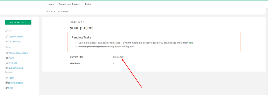268x95 pixels.
Task: Click the breadcrumb chevron separator
Action: click(x=54, y=11)
